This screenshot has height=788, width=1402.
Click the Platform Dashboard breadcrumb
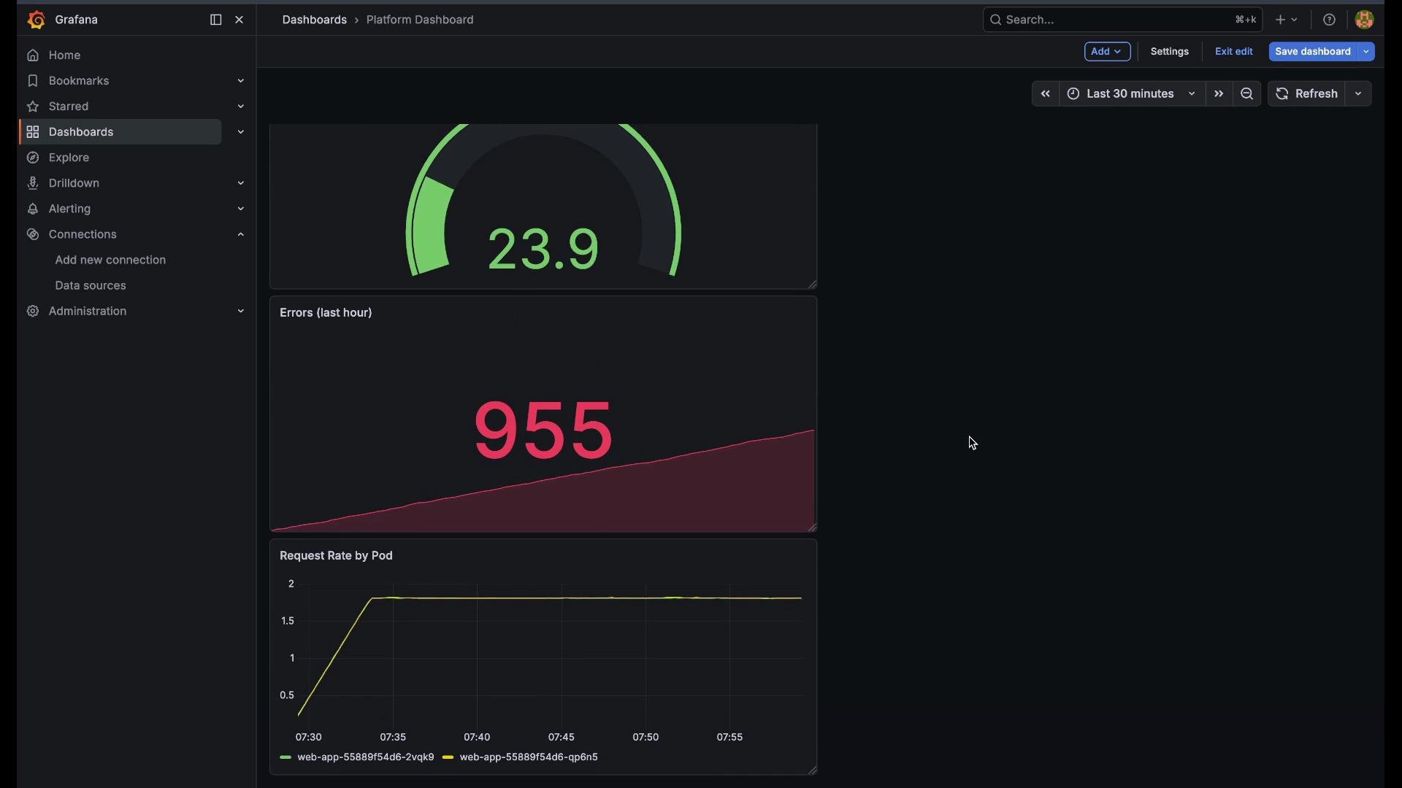pyautogui.click(x=420, y=20)
